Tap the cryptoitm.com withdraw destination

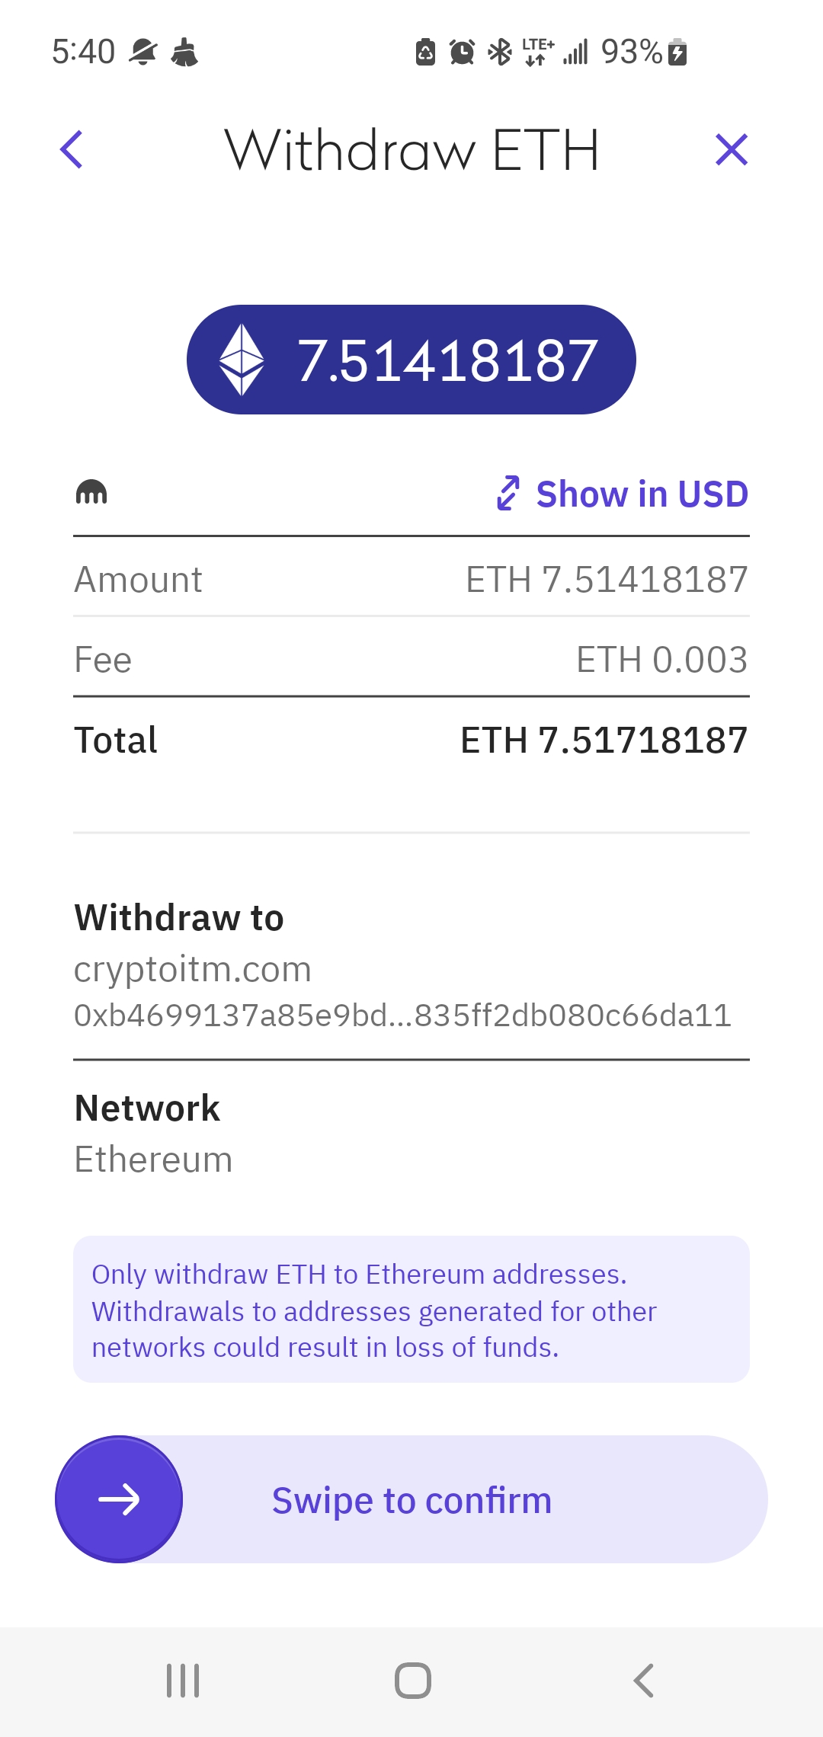193,969
